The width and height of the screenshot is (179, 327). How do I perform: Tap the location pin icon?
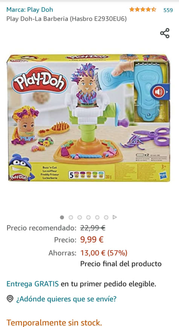10,299
